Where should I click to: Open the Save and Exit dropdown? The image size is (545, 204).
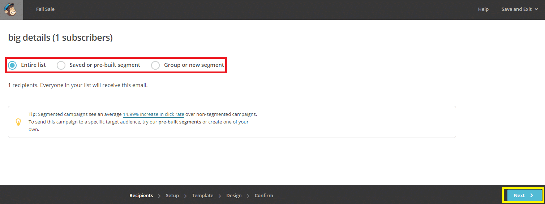coord(520,9)
